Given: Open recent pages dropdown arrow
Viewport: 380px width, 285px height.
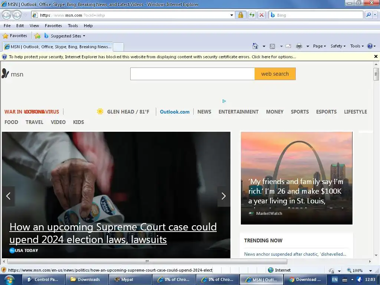Looking at the screenshot, I should pyautogui.click(x=25, y=15).
